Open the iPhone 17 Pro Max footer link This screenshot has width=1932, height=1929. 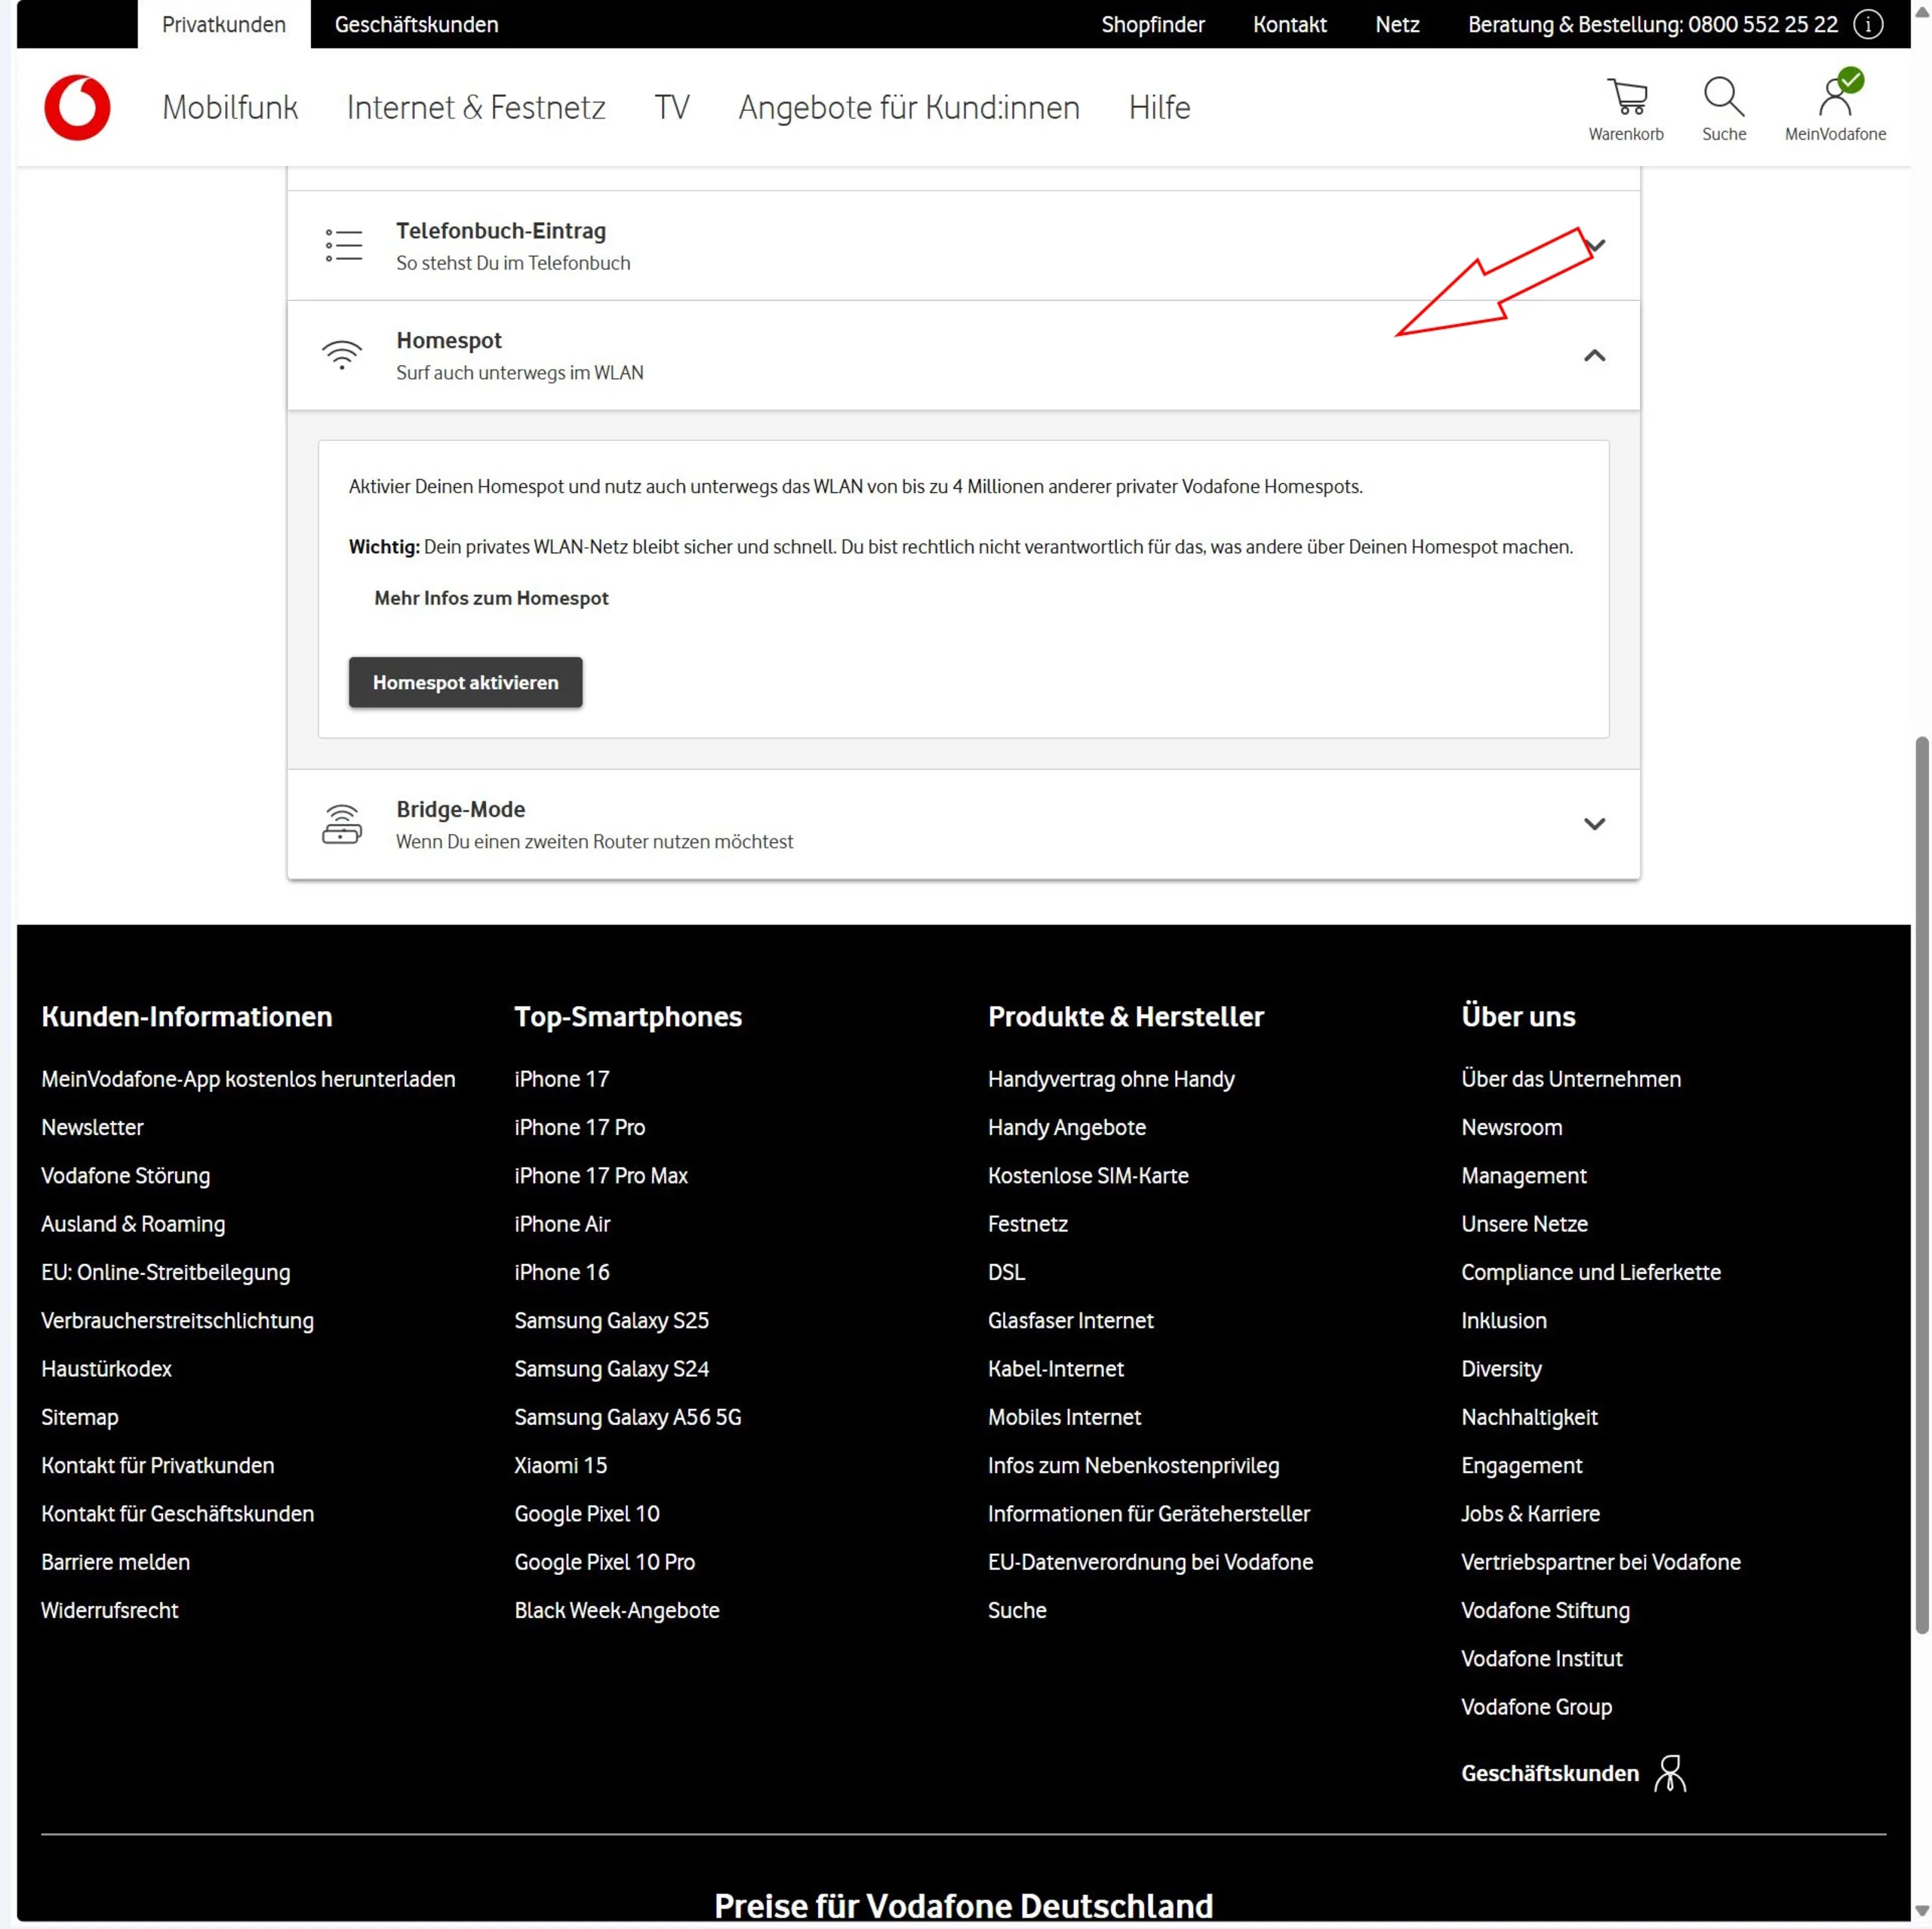pyautogui.click(x=601, y=1176)
